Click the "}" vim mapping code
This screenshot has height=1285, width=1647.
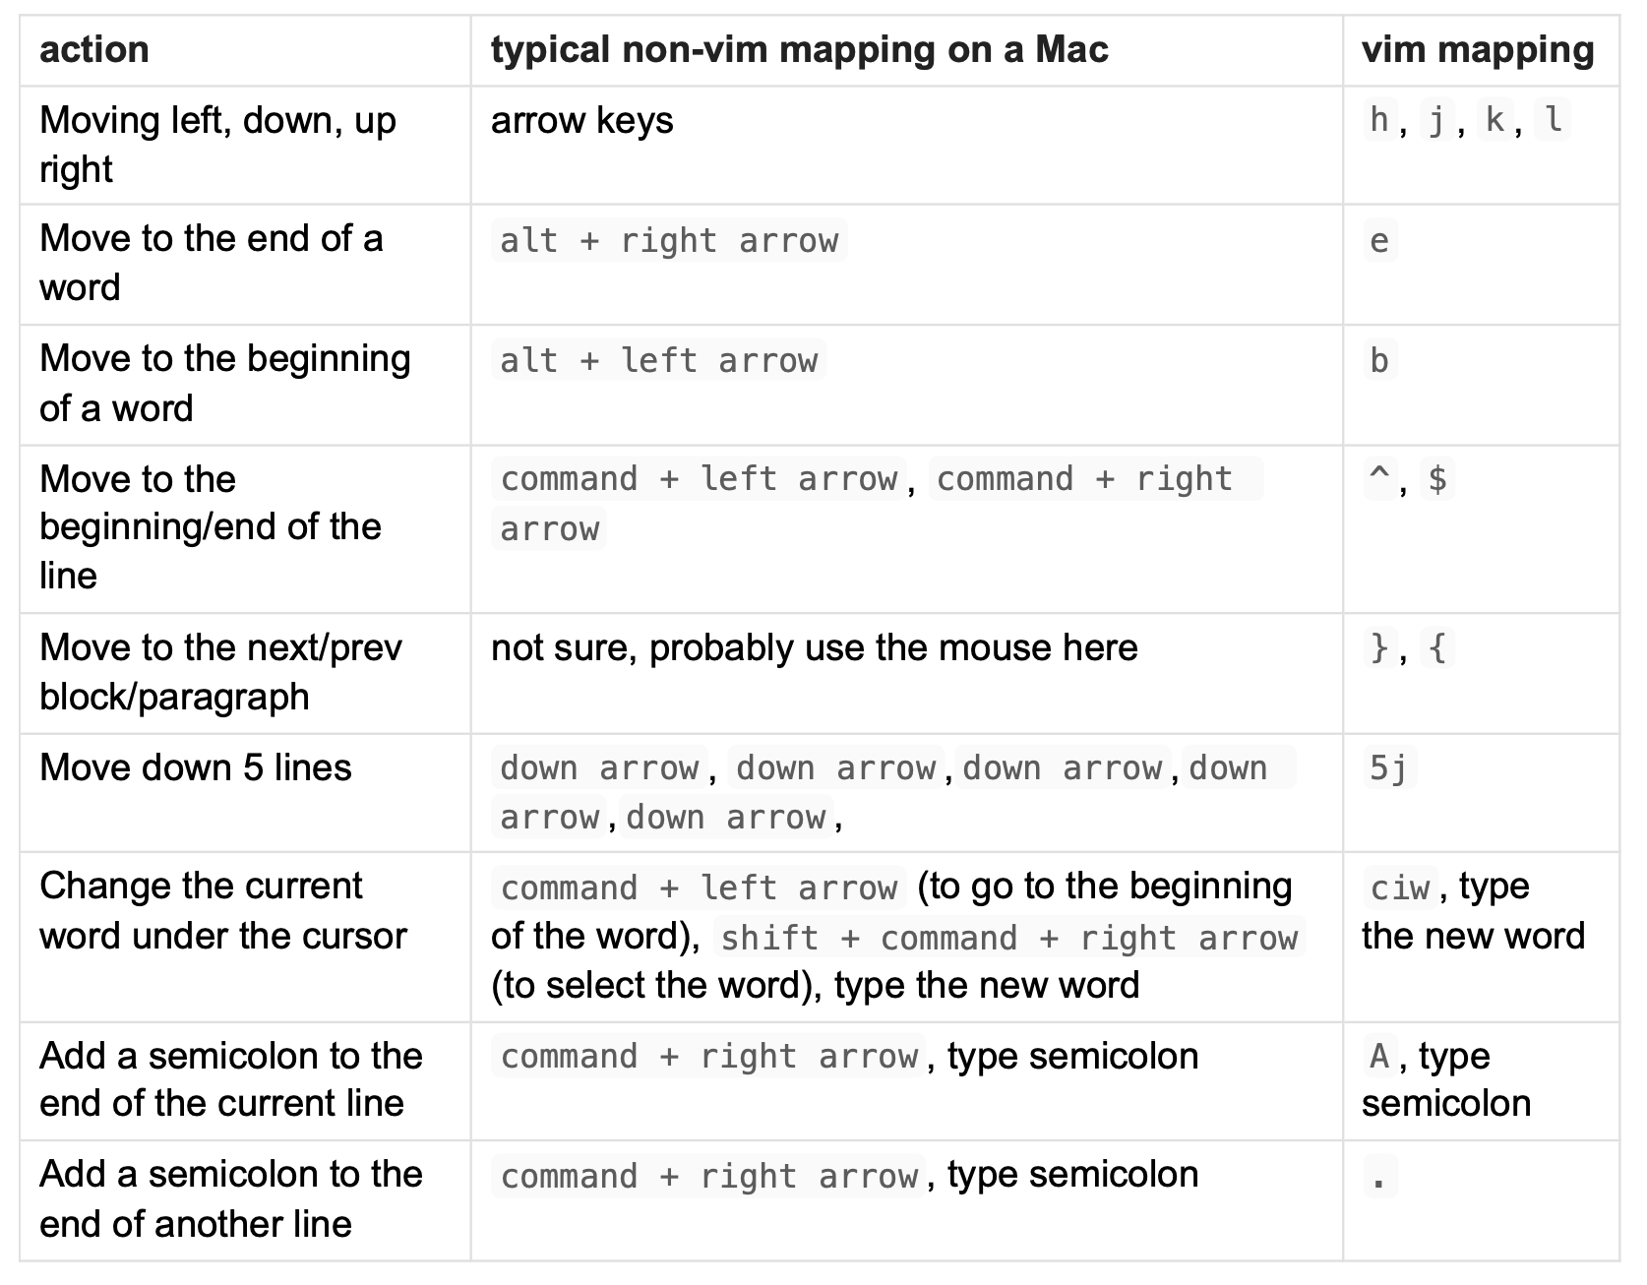point(1379,649)
